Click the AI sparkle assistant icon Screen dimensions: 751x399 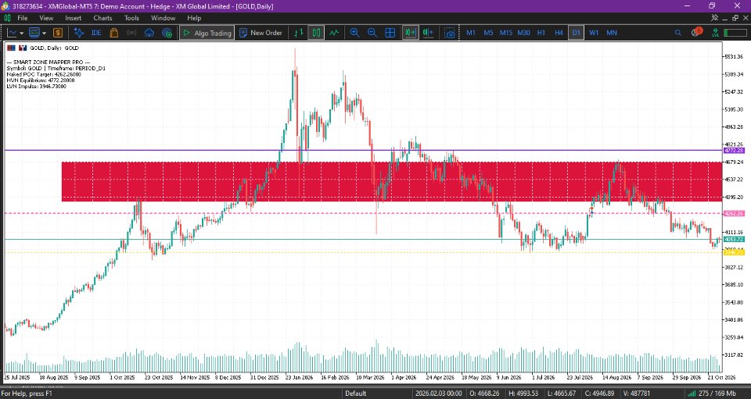79,33
